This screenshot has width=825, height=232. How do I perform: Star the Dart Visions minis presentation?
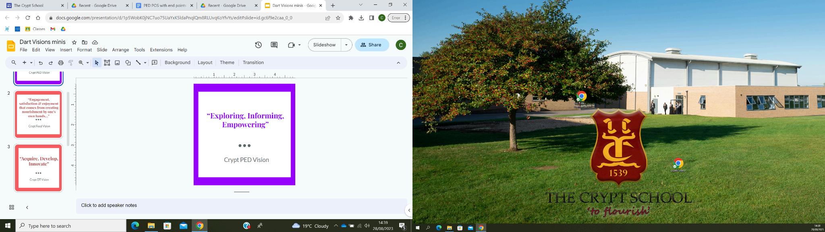click(74, 42)
